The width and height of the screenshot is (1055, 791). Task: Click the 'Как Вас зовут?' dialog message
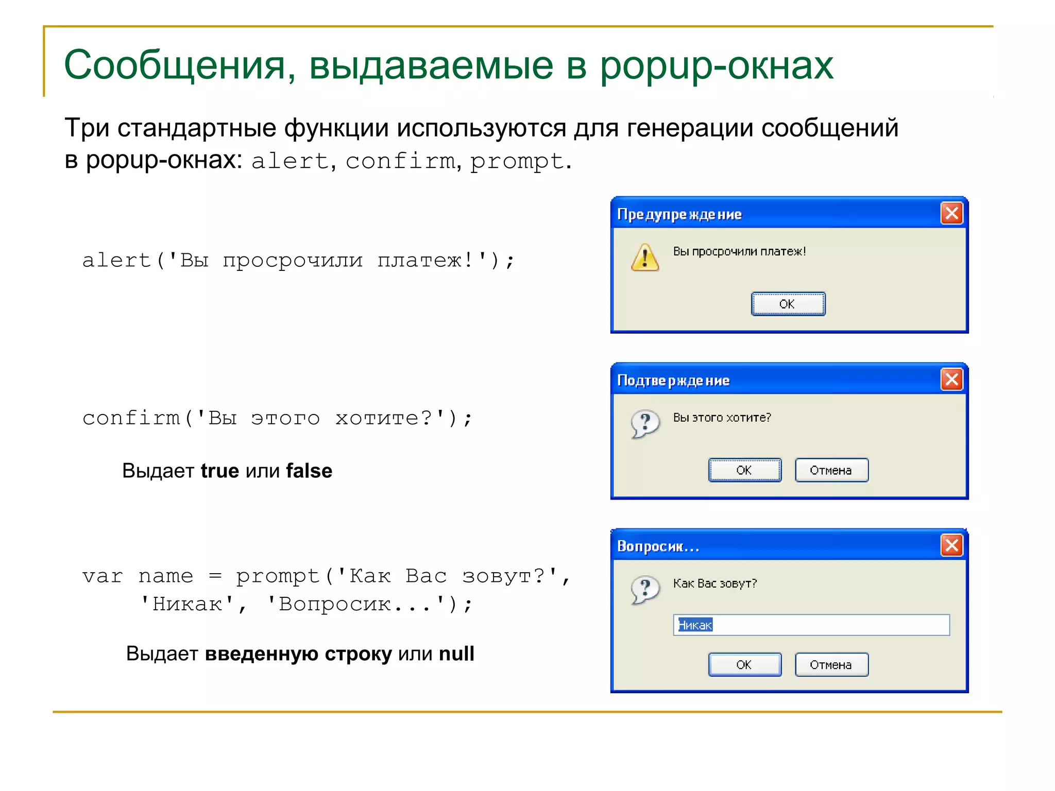(714, 583)
